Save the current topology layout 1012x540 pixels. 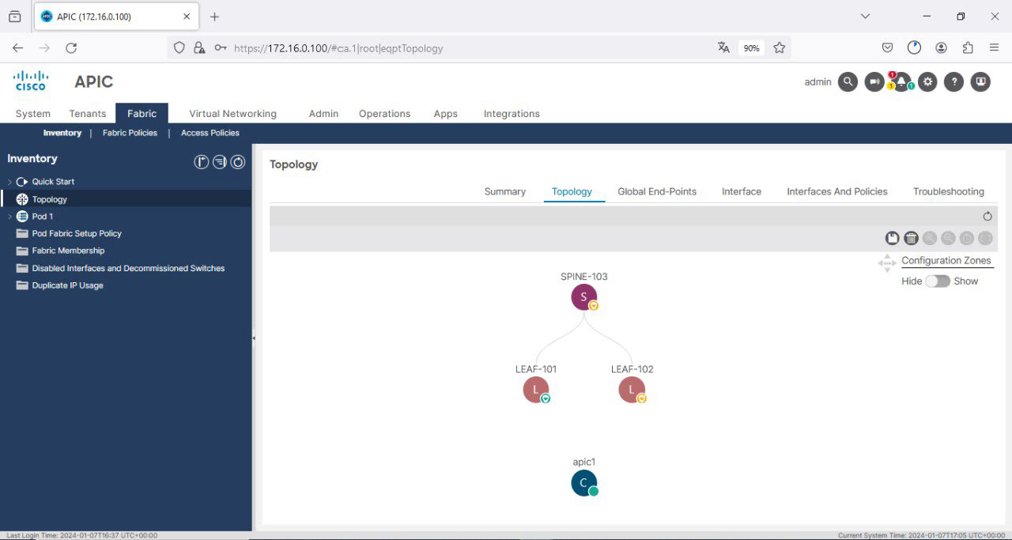(892, 237)
